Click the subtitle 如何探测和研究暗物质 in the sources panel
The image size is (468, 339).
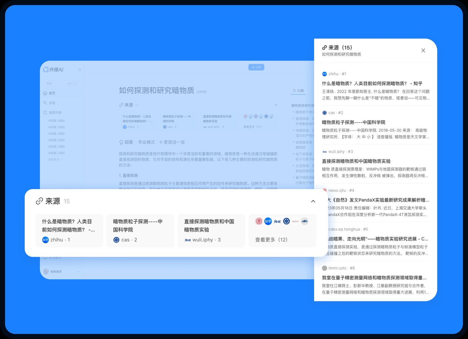tap(341, 54)
